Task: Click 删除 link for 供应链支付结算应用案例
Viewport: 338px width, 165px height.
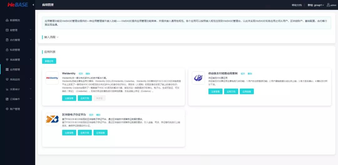Action: pyautogui.click(x=250, y=74)
